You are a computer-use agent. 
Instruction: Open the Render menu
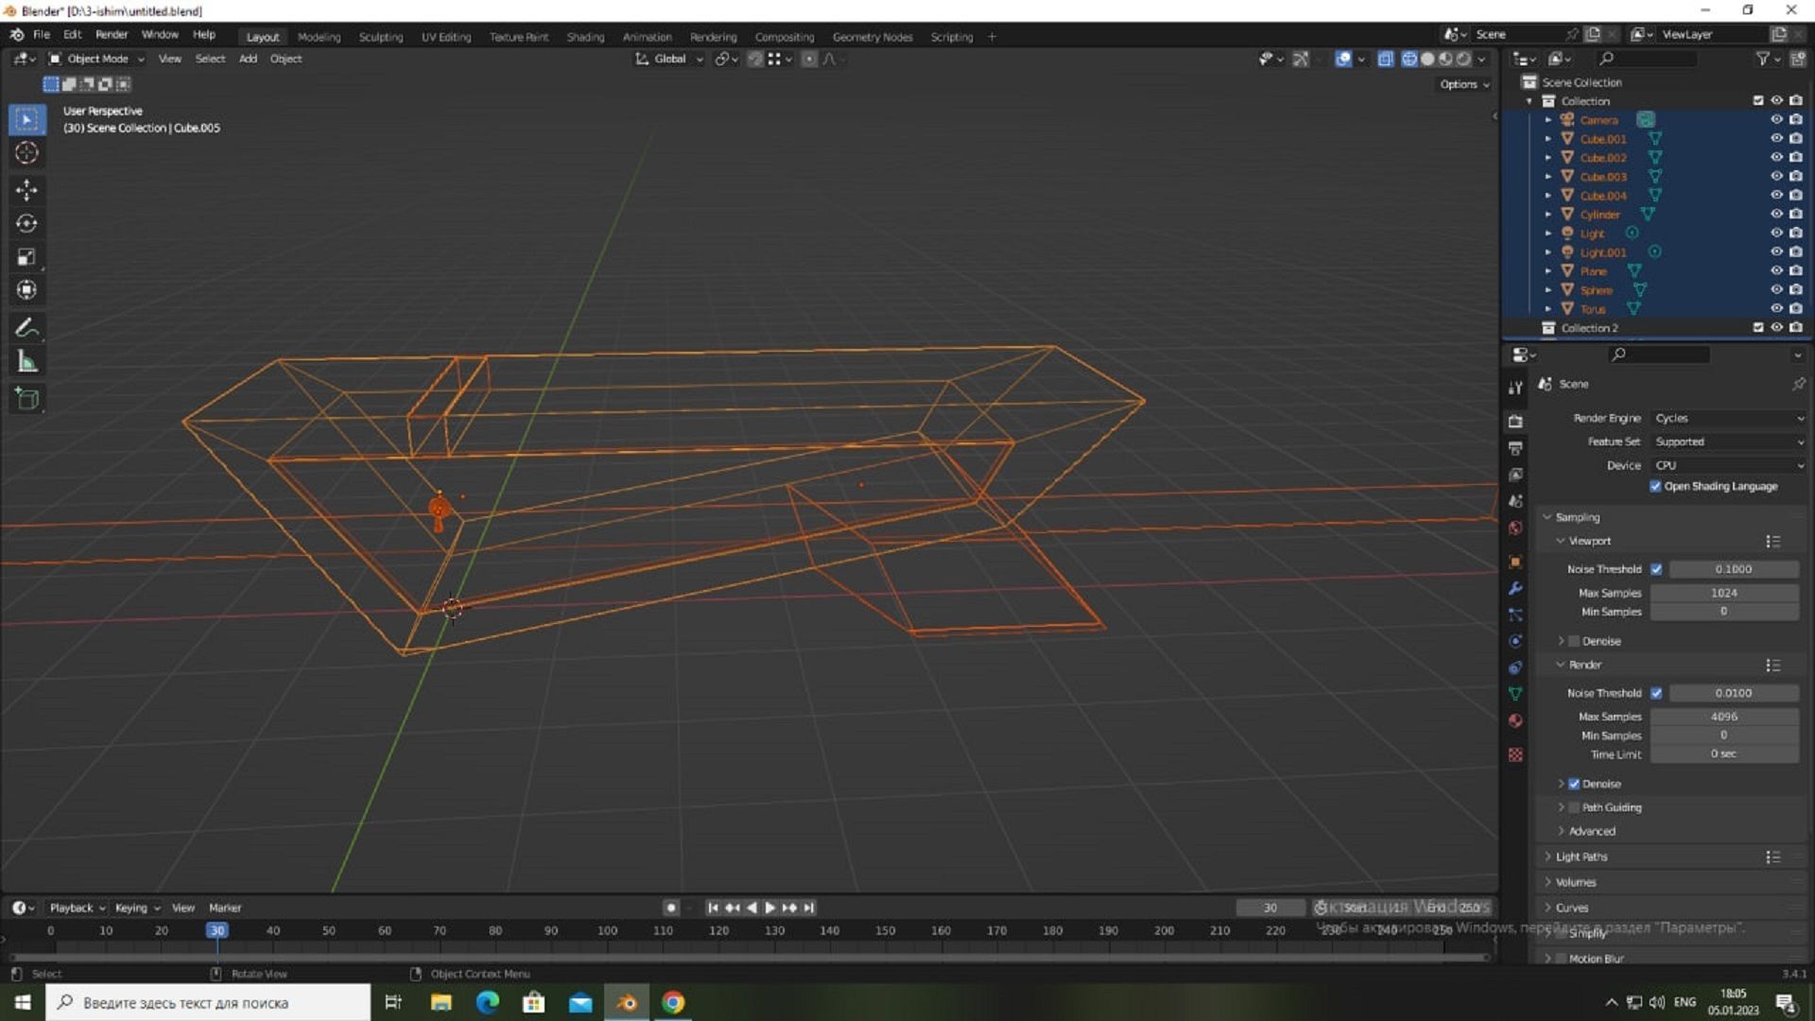click(111, 34)
